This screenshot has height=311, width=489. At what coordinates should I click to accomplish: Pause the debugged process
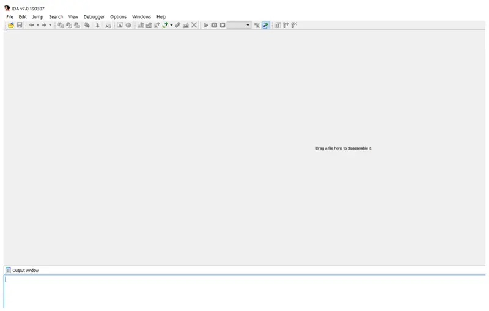[215, 25]
